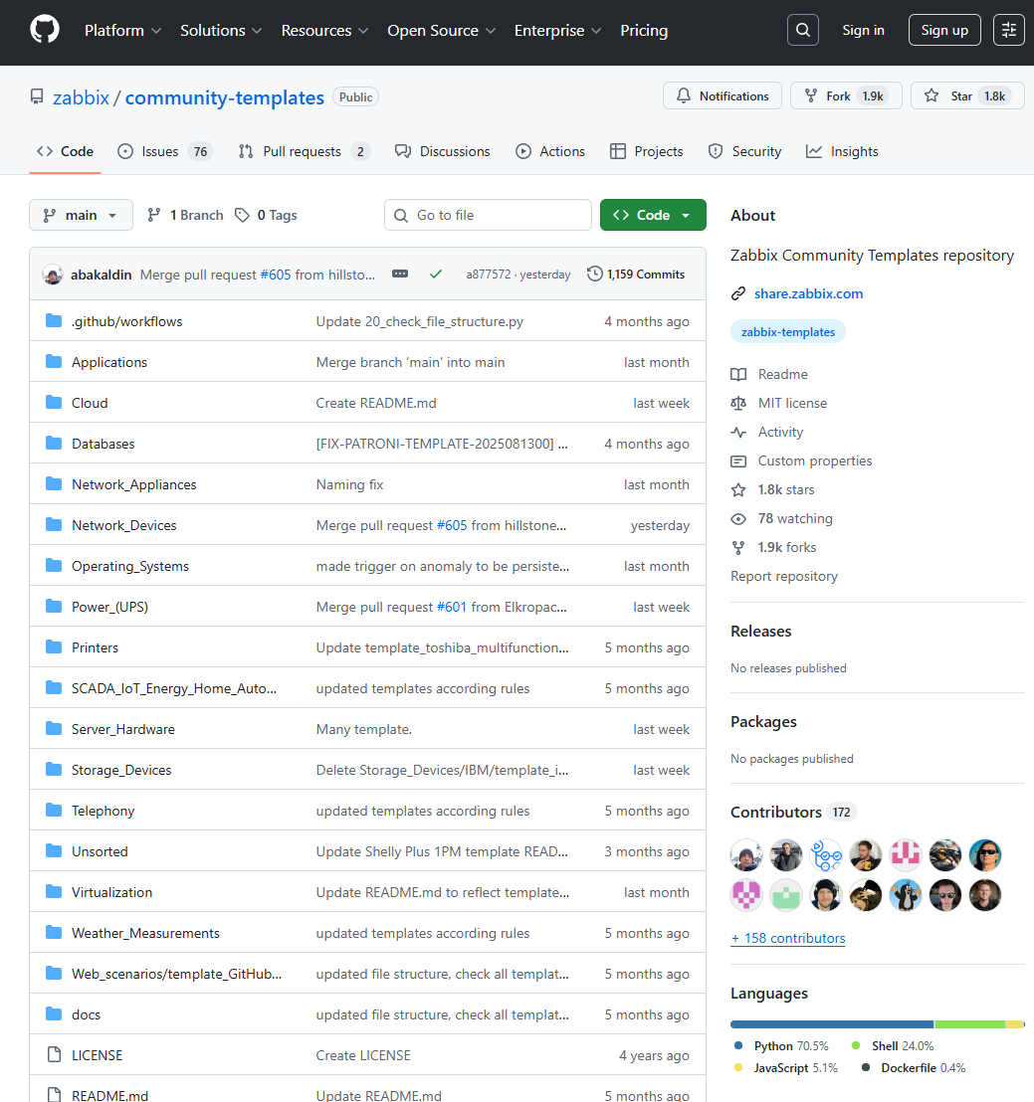Click the Sign up button

point(943,30)
